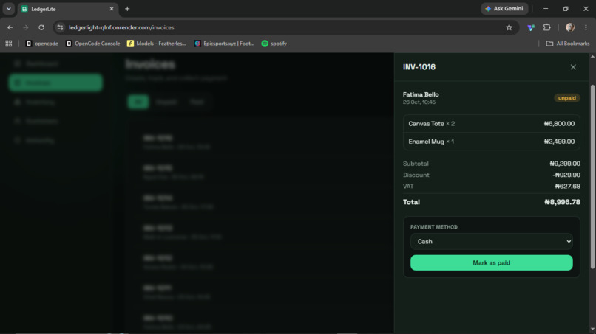The width and height of the screenshot is (596, 334).
Task: Open the spotify bookmark
Action: coord(274,44)
